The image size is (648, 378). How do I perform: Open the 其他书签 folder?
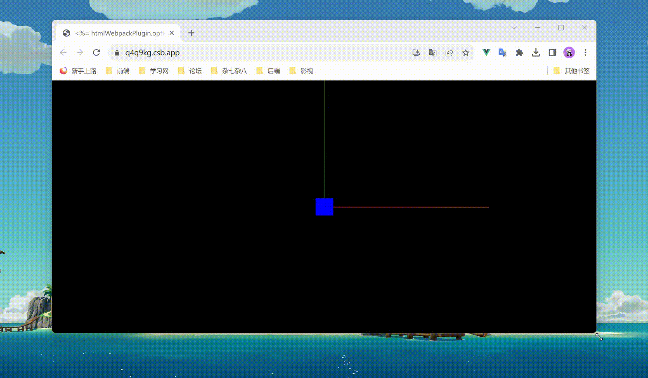point(572,71)
